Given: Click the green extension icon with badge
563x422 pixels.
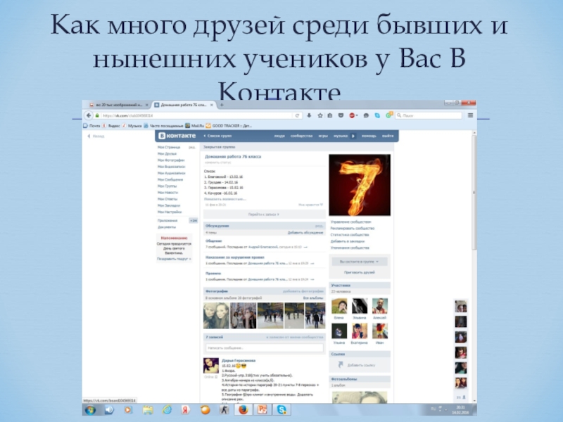Looking at the screenshot, I should tap(389, 115).
